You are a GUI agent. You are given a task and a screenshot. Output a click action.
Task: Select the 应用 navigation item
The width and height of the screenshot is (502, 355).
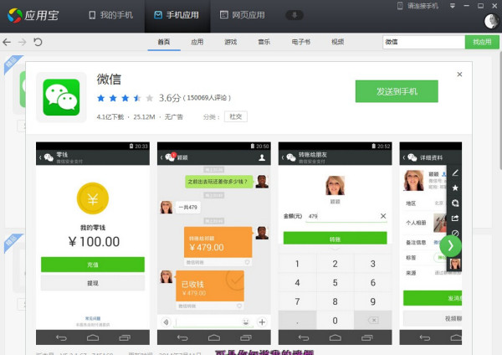pyautogui.click(x=197, y=42)
